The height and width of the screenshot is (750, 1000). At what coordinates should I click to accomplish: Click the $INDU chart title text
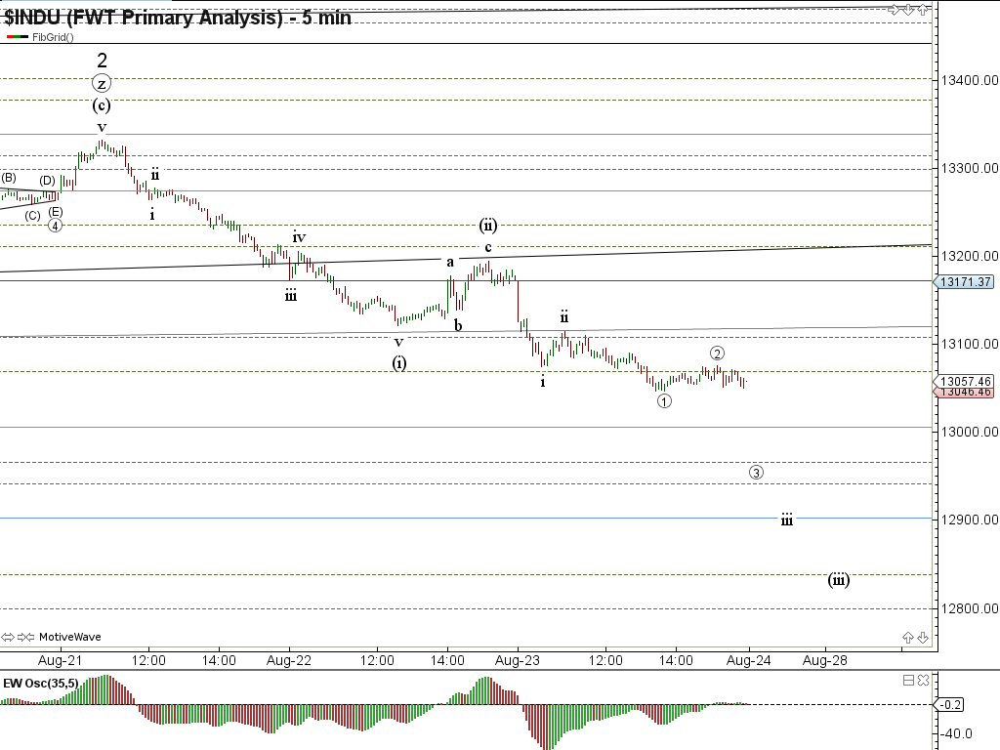pos(176,16)
